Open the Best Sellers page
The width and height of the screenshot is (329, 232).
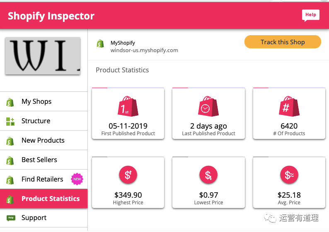click(x=39, y=160)
